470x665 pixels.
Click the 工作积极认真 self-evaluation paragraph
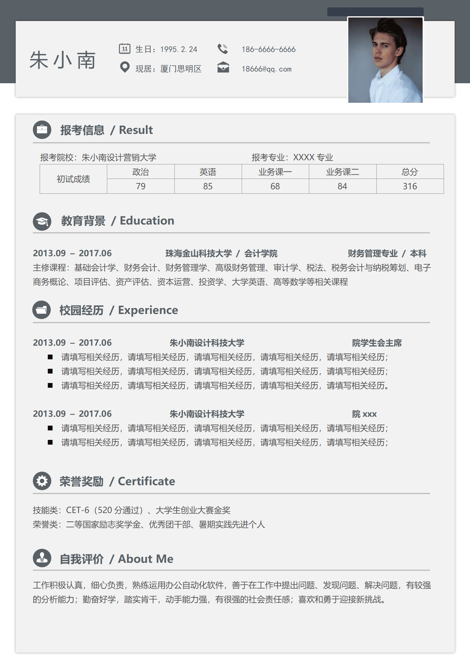[x=232, y=592]
